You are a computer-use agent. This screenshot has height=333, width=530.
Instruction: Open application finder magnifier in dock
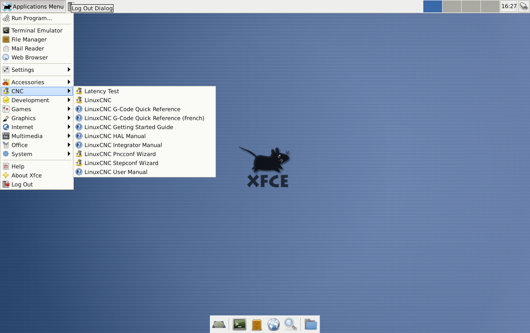pyautogui.click(x=291, y=325)
